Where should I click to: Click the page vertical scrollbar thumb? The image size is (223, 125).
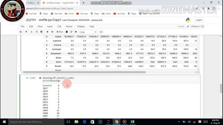click(221, 88)
